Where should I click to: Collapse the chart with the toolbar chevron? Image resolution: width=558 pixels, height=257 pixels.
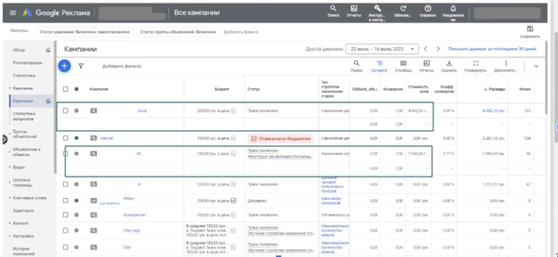(536, 66)
